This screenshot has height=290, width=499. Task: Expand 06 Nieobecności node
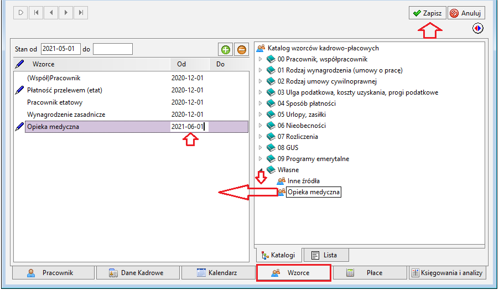coord(261,126)
